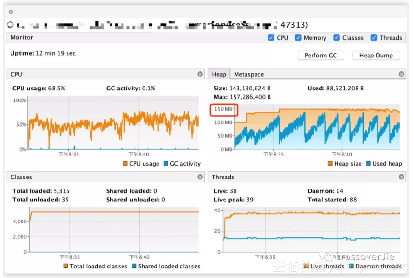The width and height of the screenshot is (414, 278).
Task: Click the Threads panel title
Action: [223, 177]
